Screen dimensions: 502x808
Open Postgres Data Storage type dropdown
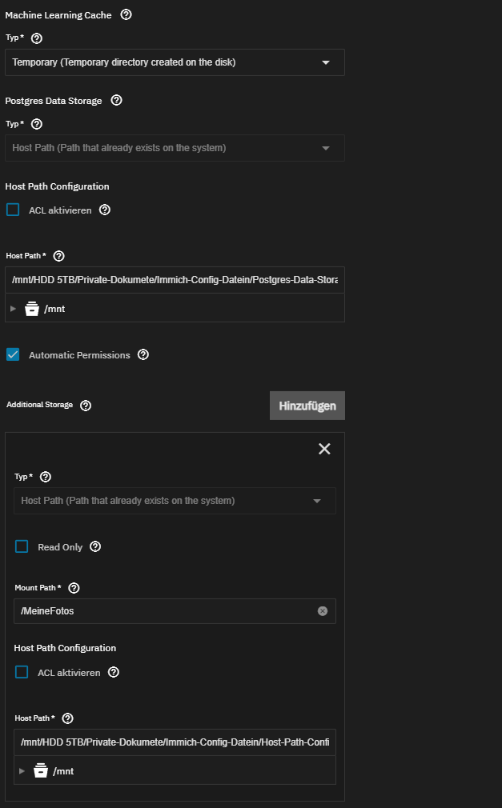[175, 148]
